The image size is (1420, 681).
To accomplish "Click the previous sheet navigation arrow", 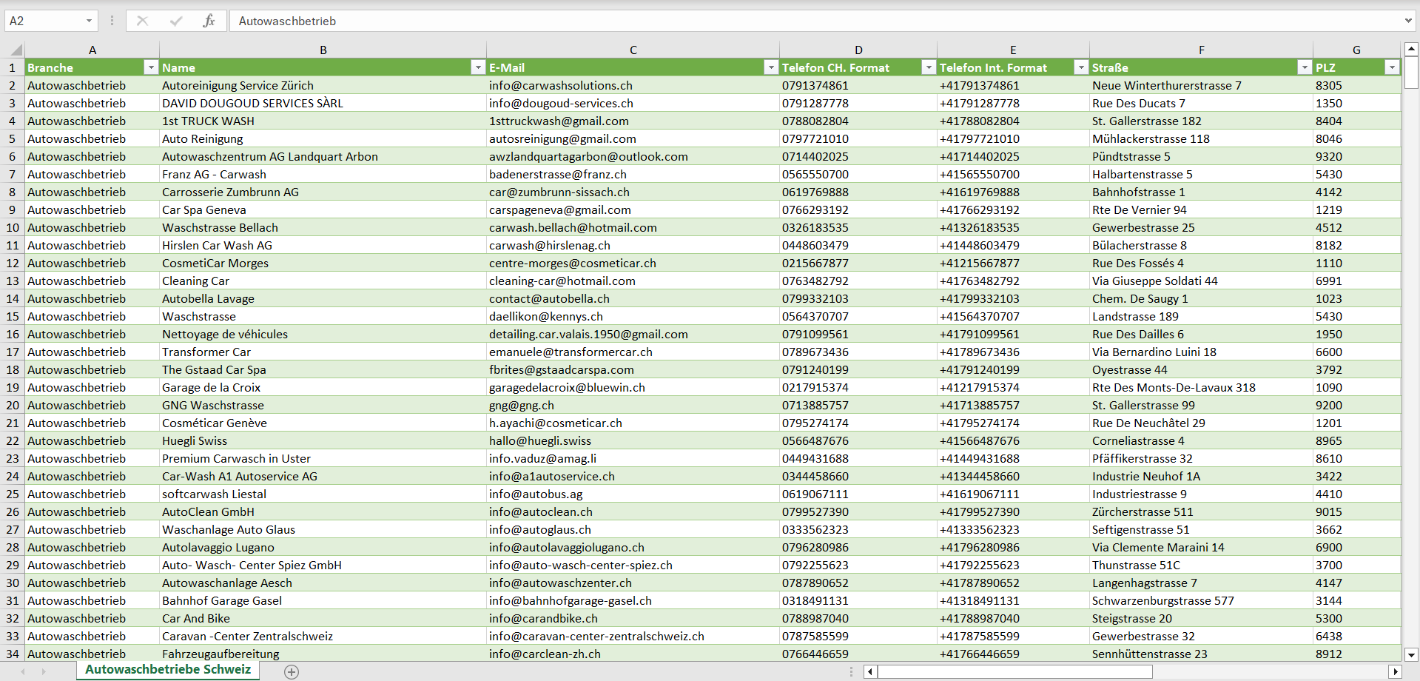I will [23, 672].
